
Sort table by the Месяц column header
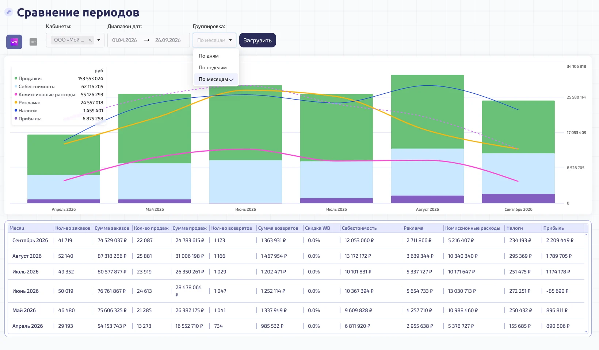tap(31, 228)
